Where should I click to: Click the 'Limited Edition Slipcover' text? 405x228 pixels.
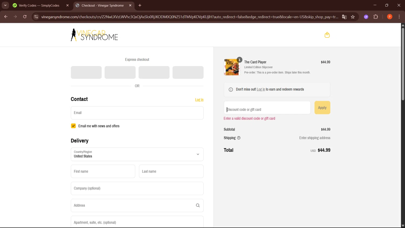click(258, 67)
